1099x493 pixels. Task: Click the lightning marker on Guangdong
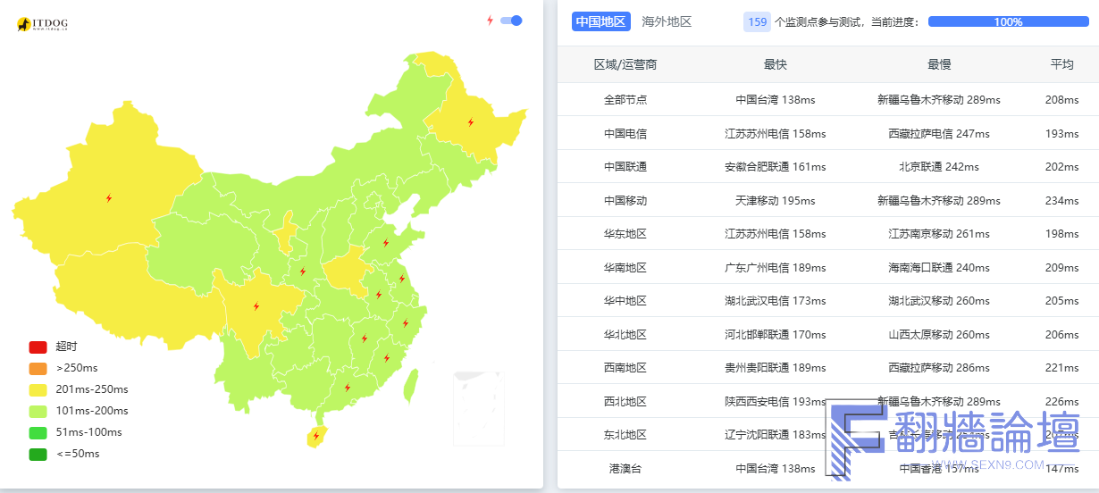(347, 388)
